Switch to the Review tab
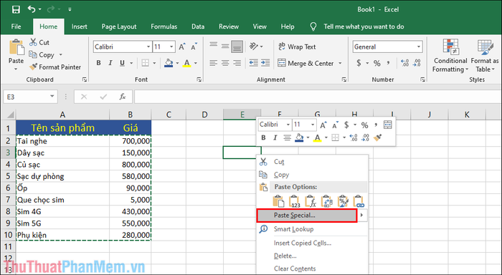Image resolution: width=502 pixels, height=275 pixels. [x=229, y=26]
